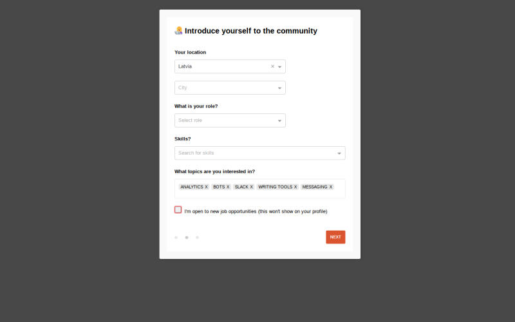Open the Select role dropdown
The height and width of the screenshot is (322, 515).
tap(230, 120)
